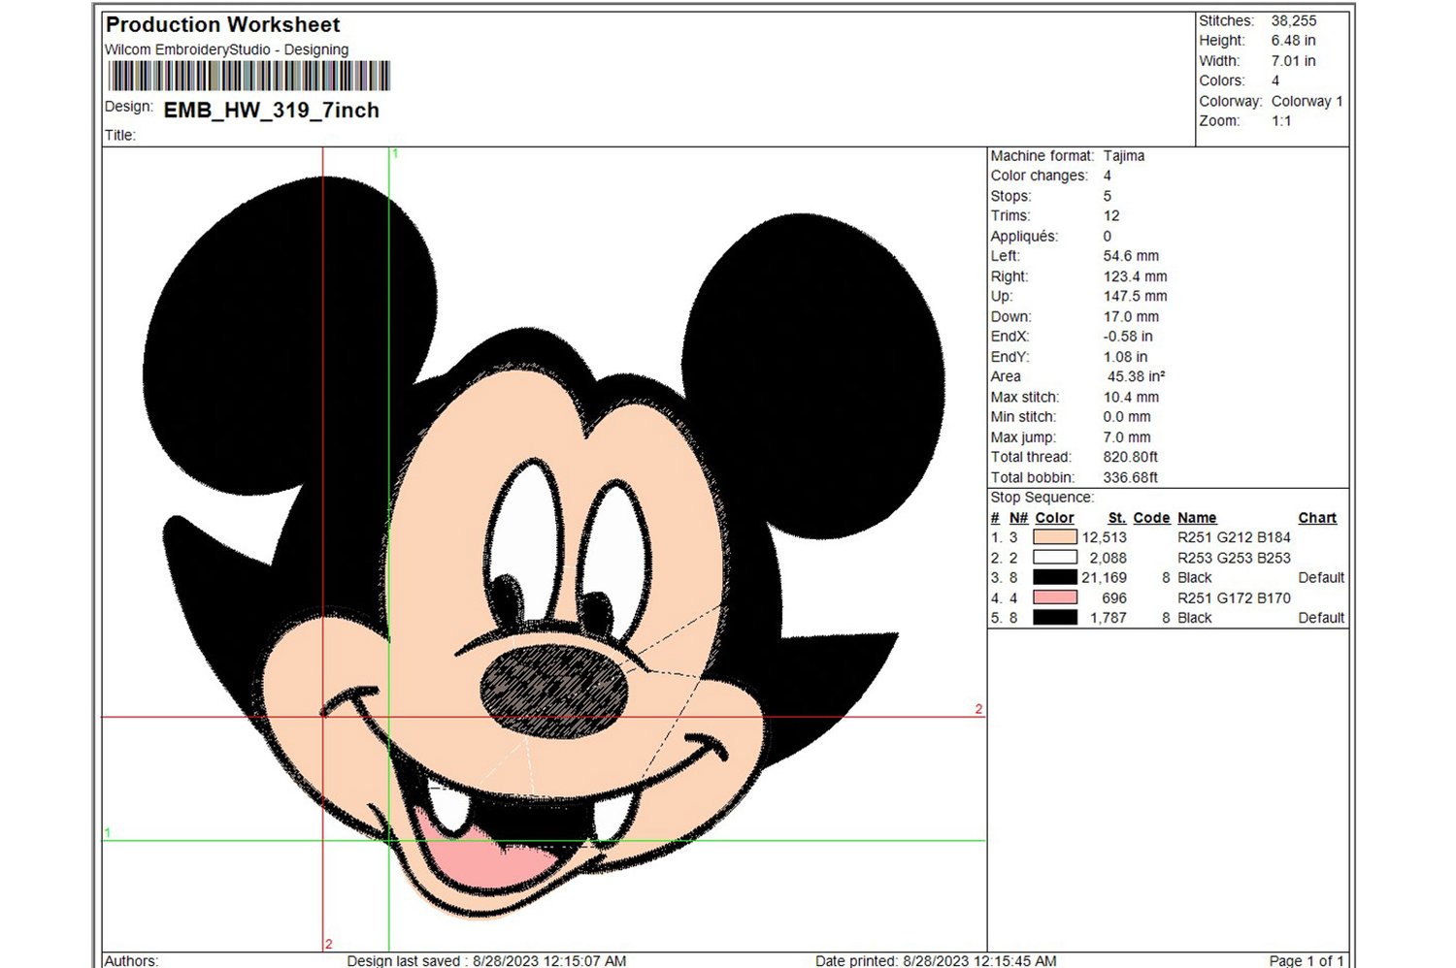The width and height of the screenshot is (1456, 968).
Task: Click the Authors: label in the footer
Action: click(131, 960)
